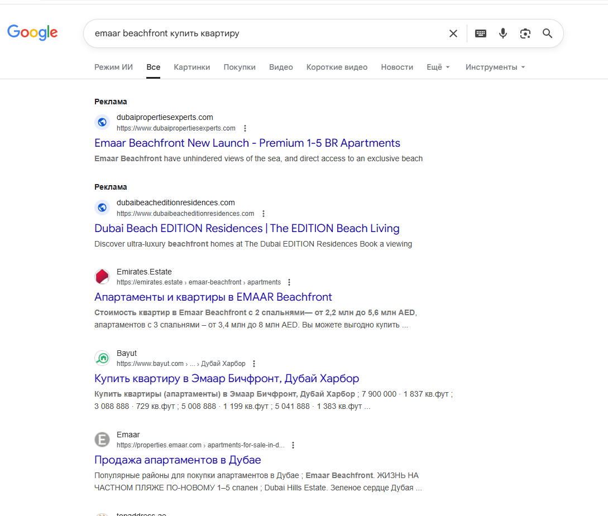Open three-dot menu for Bayut result
The width and height of the screenshot is (608, 516).
point(254,364)
